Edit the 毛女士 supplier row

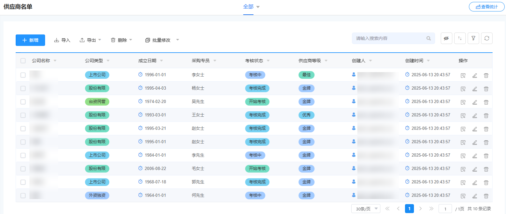pyautogui.click(x=475, y=169)
